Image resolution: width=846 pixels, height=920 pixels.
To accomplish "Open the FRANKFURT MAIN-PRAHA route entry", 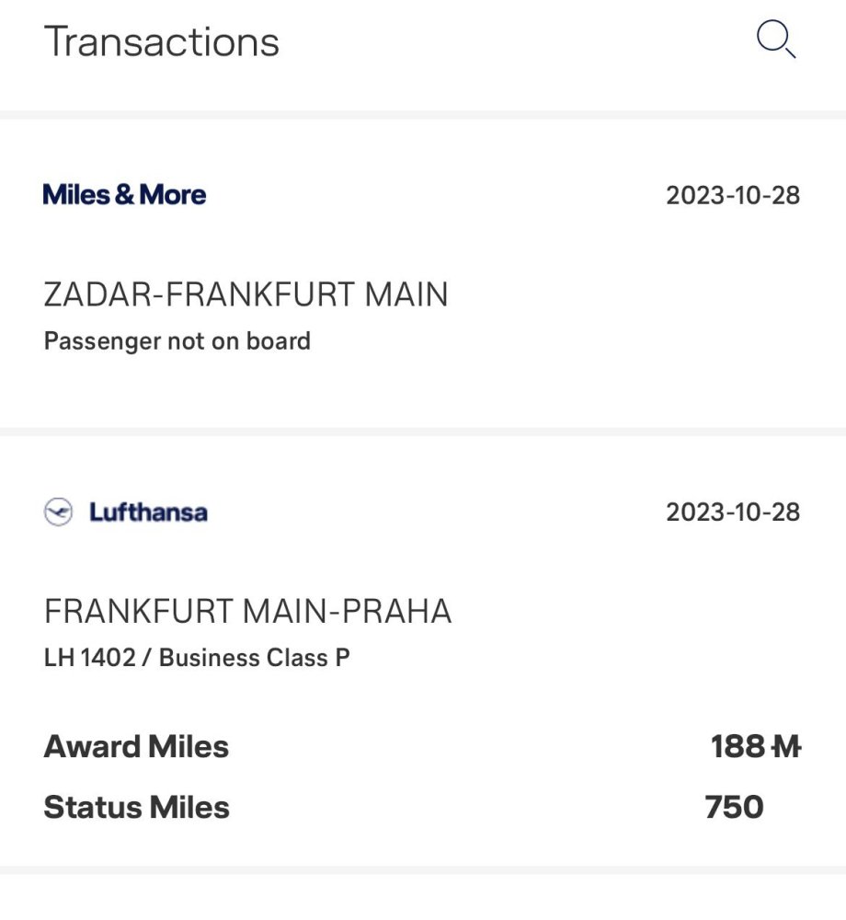I will pyautogui.click(x=247, y=612).
